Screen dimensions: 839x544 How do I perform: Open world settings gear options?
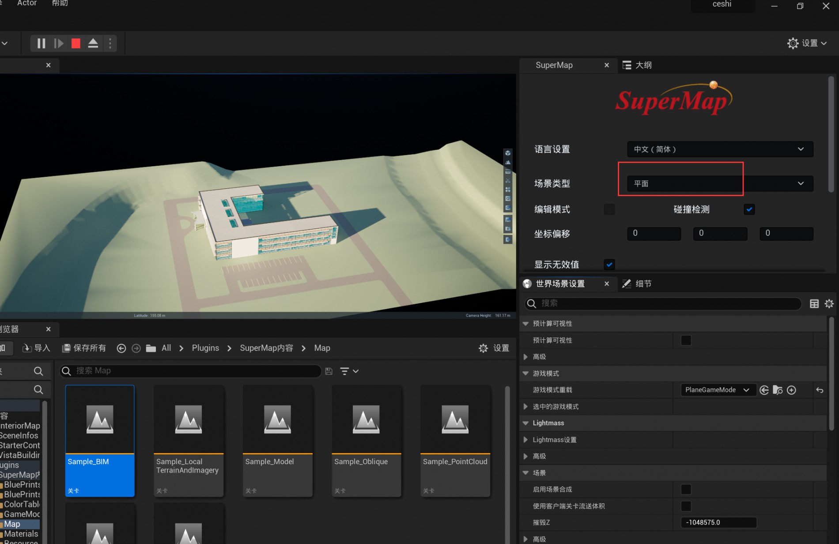[x=829, y=303]
